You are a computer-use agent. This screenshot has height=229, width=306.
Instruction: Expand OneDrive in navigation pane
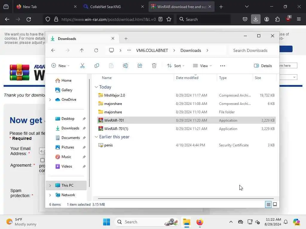50,100
